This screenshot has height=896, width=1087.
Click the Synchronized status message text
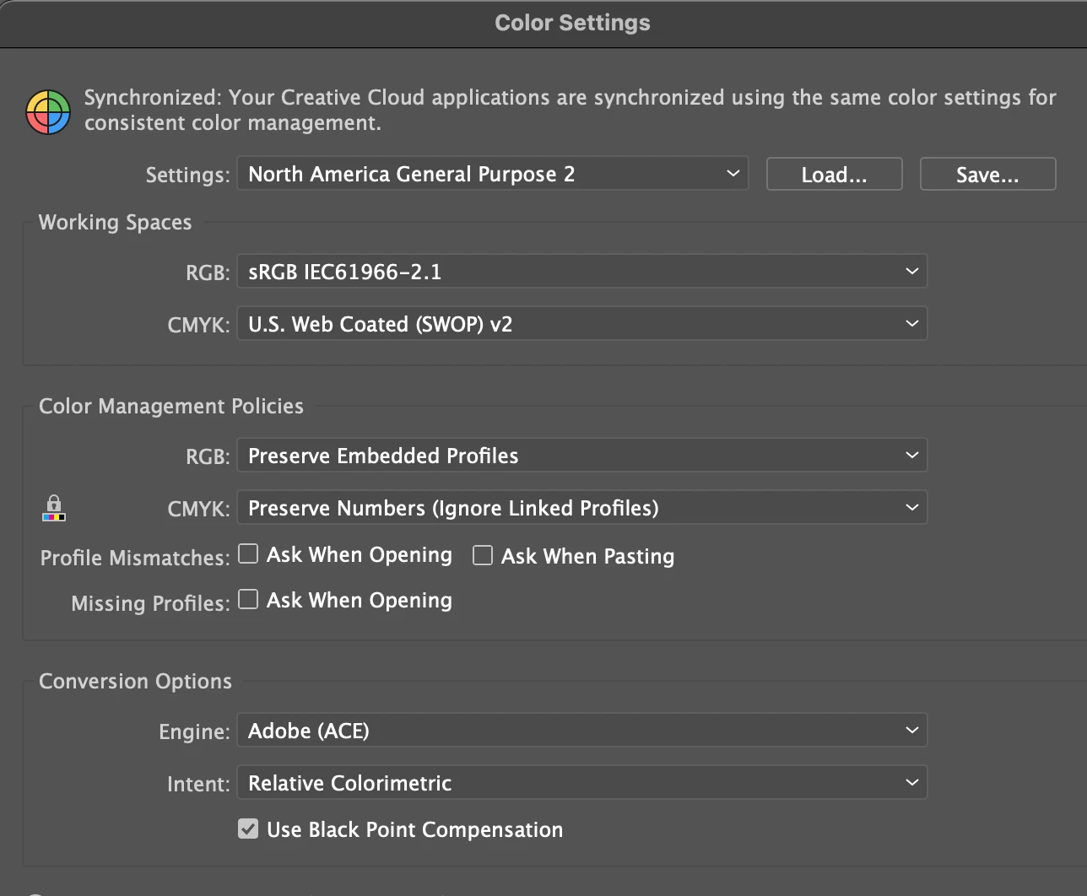[571, 111]
